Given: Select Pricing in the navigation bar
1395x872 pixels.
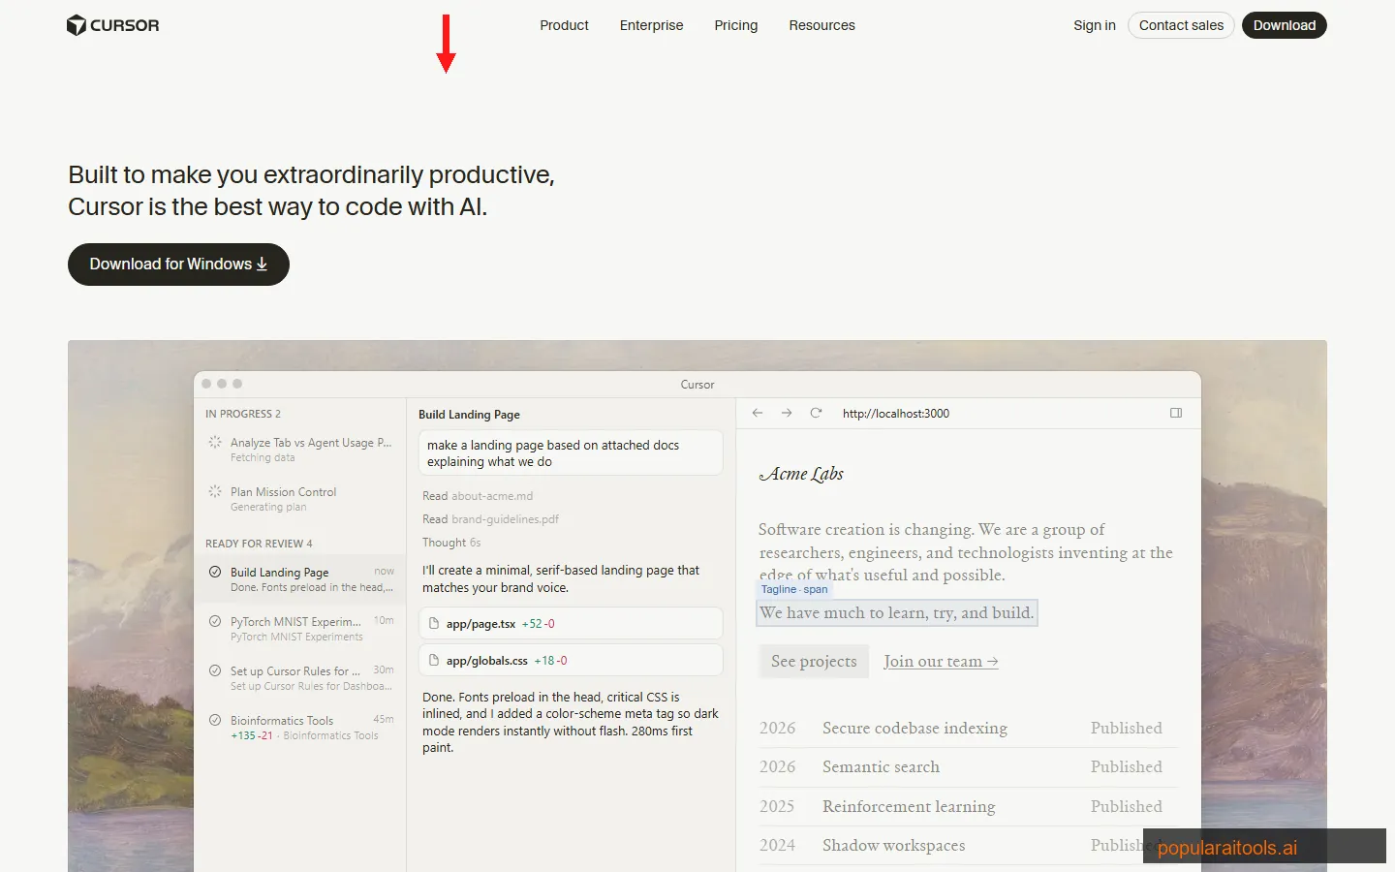Looking at the screenshot, I should point(736,25).
